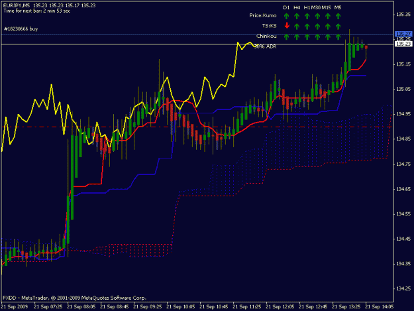Click the 134.55 price scale label

[403, 214]
